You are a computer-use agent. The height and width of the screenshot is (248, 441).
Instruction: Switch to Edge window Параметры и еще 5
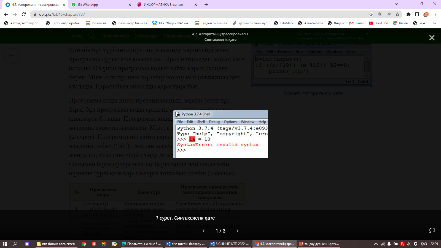141,244
